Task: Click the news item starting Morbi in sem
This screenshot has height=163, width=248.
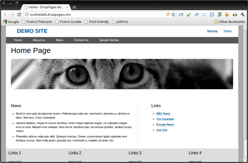Action: click(73, 115)
